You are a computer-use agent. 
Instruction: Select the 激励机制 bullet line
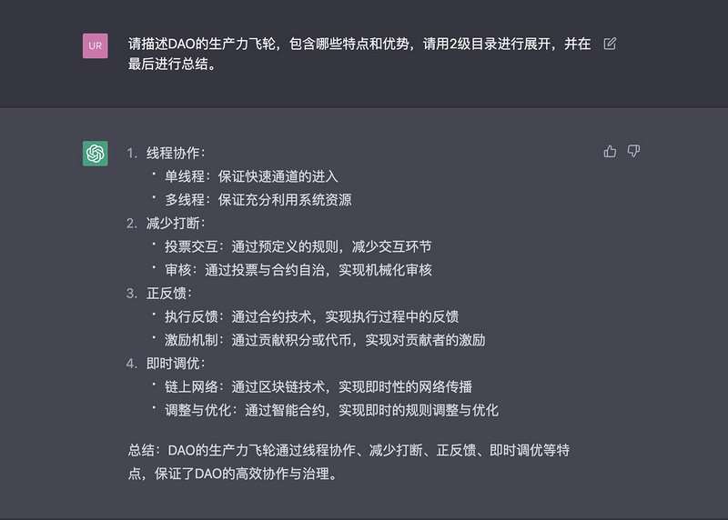324,340
